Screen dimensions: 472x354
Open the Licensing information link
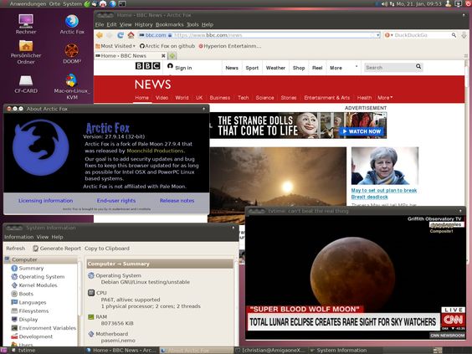coord(45,201)
